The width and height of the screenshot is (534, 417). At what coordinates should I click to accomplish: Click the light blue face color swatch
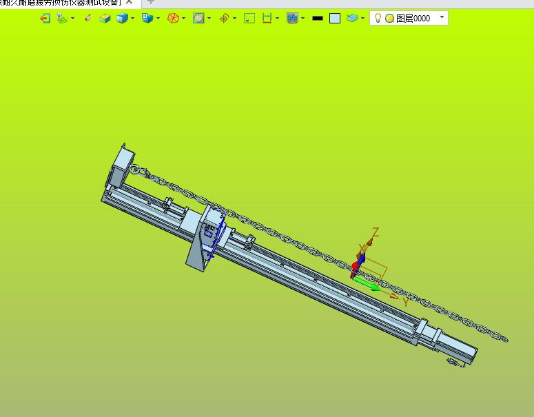335,19
